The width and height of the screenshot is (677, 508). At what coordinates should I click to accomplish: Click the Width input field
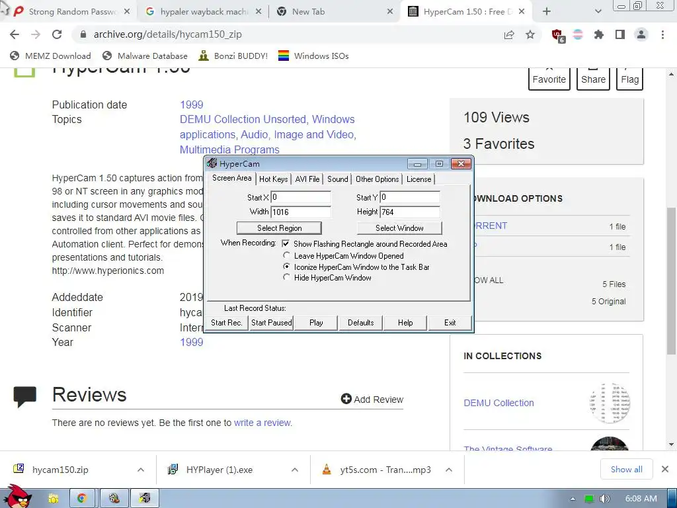(x=301, y=212)
